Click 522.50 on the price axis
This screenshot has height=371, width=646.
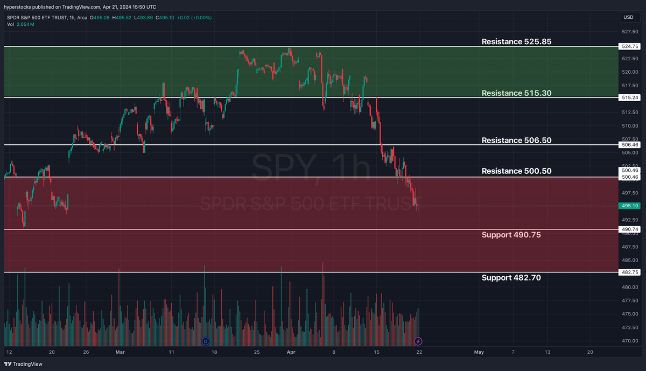pyautogui.click(x=630, y=59)
